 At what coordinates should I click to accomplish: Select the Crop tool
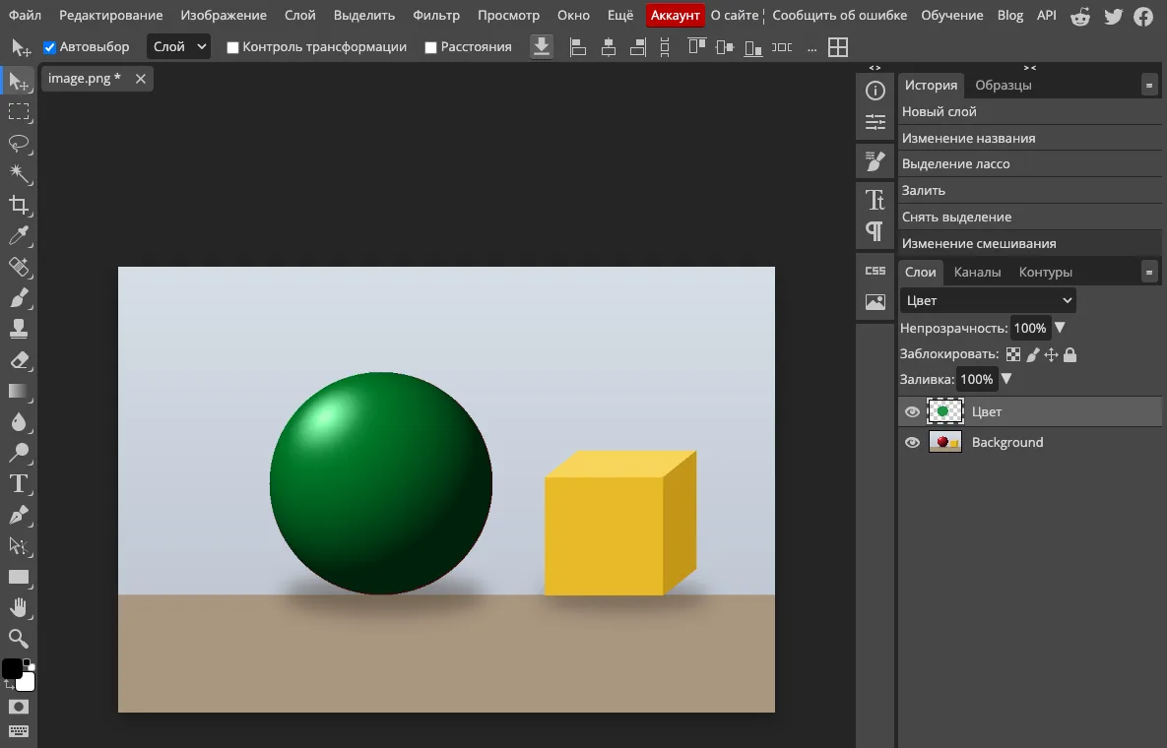19,206
